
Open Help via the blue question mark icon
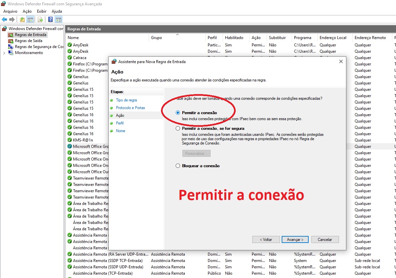[51, 19]
